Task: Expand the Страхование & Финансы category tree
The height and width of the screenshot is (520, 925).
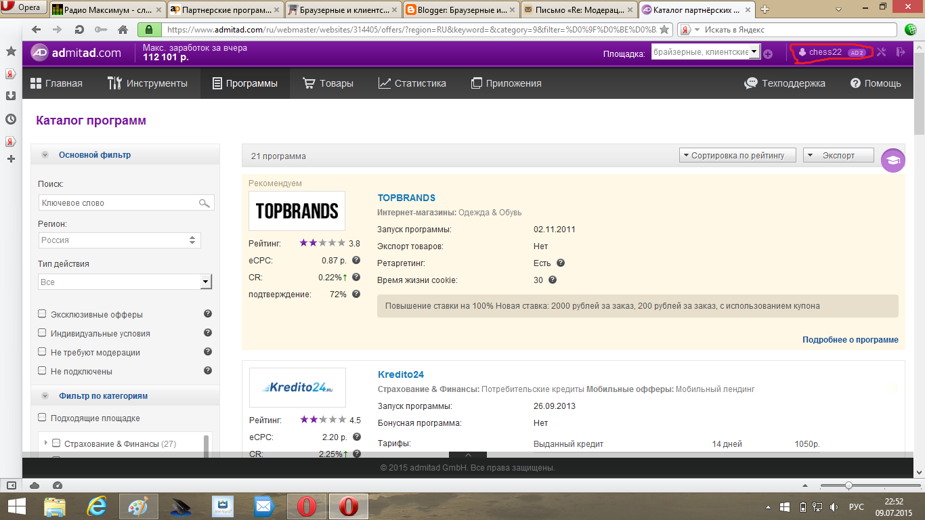Action: coord(46,443)
